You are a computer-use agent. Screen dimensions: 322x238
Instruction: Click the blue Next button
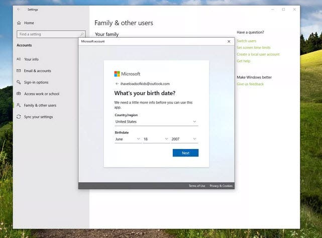pyautogui.click(x=186, y=153)
